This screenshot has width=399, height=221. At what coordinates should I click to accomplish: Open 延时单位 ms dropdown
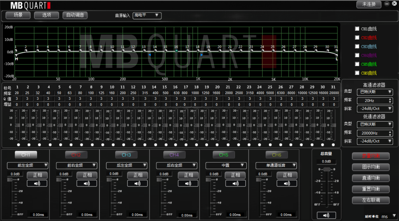click(388, 216)
